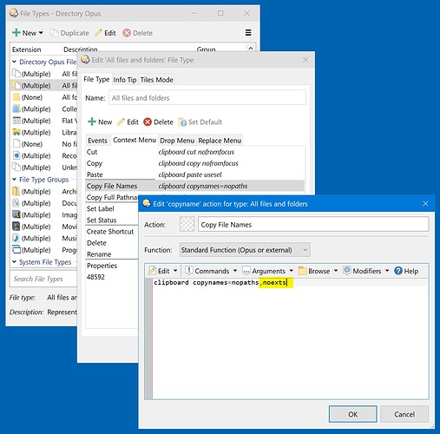Select the Properties entry
The width and height of the screenshot is (440, 434).
click(x=112, y=266)
